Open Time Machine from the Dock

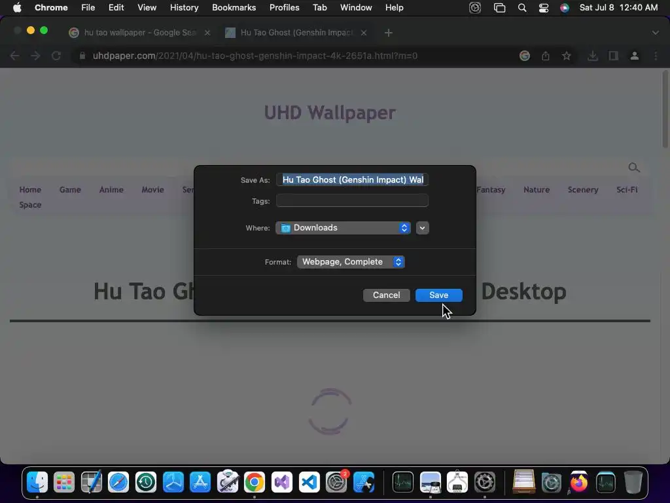[x=146, y=483]
